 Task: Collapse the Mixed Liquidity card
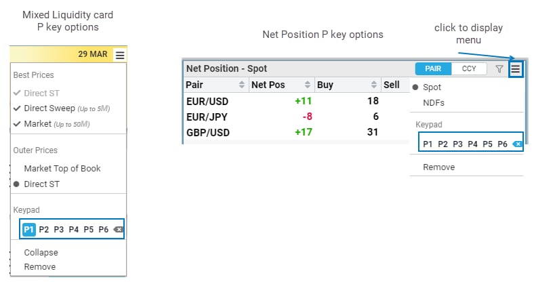coord(41,252)
